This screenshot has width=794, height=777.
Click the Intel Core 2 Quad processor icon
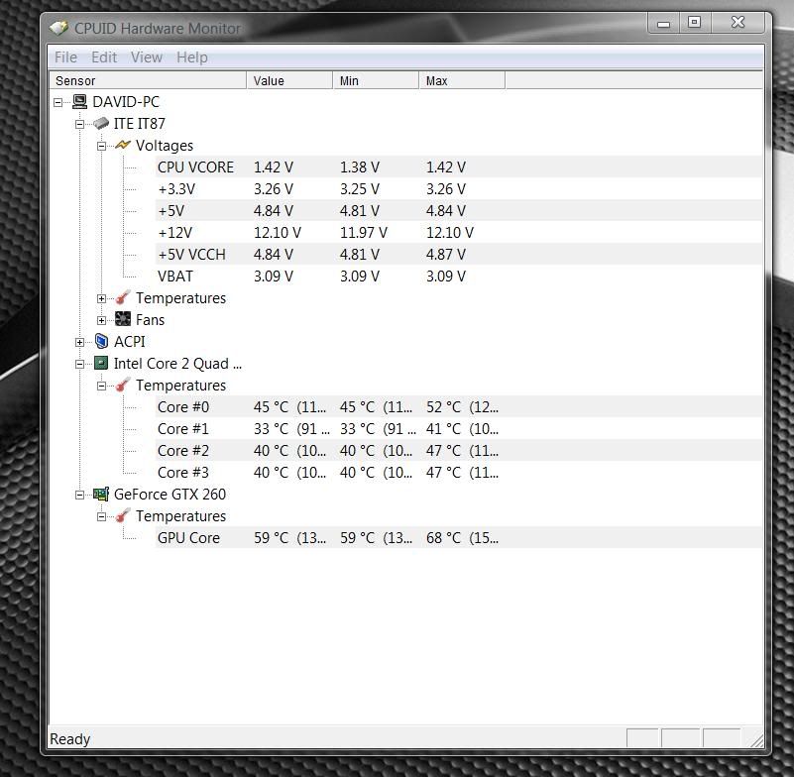tap(101, 364)
